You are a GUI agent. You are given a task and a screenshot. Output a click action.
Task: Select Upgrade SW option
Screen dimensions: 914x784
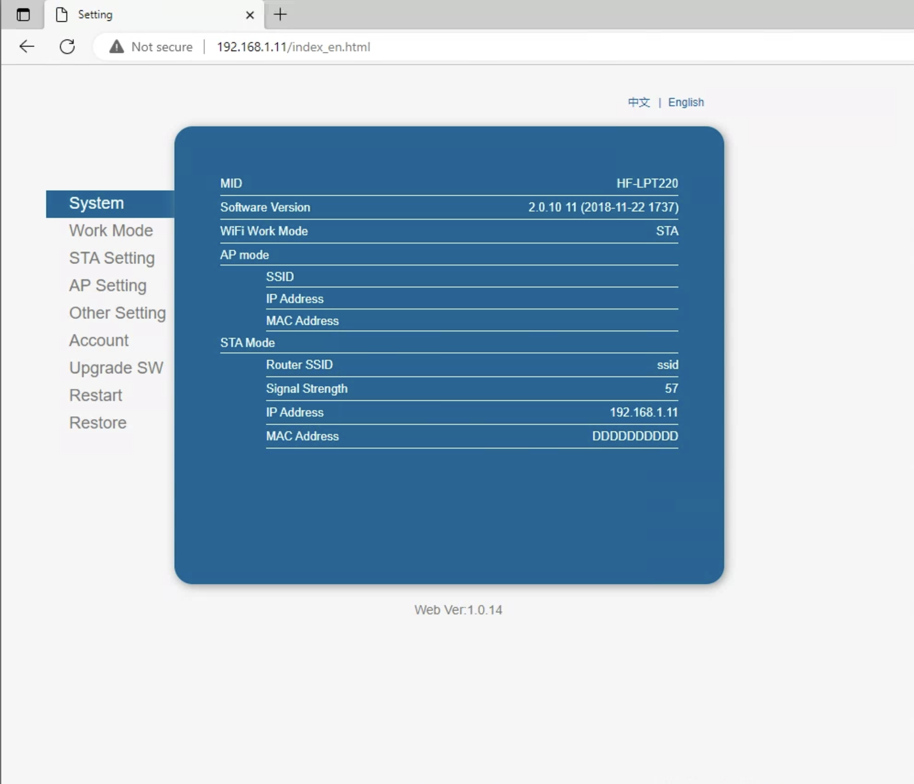pyautogui.click(x=116, y=368)
